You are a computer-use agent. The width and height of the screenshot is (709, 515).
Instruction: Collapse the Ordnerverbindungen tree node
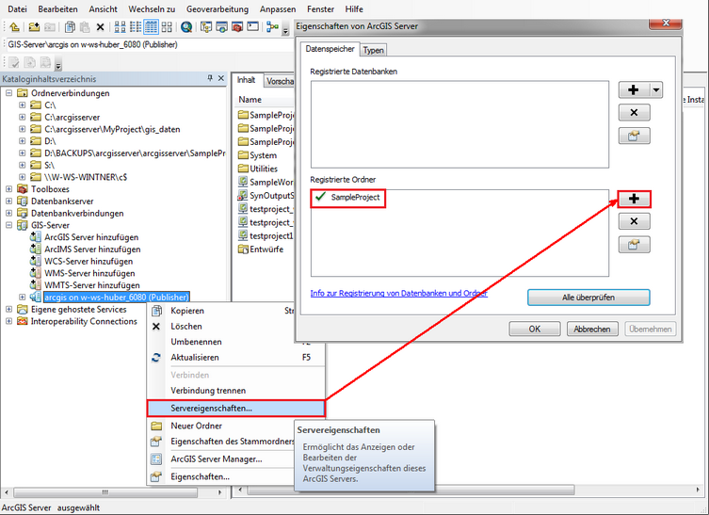pos(8,92)
